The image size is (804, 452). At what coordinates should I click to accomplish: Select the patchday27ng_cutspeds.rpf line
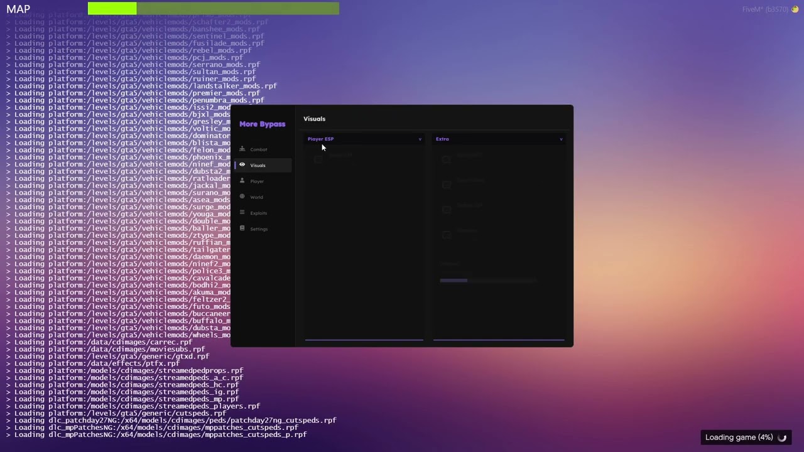pyautogui.click(x=171, y=421)
